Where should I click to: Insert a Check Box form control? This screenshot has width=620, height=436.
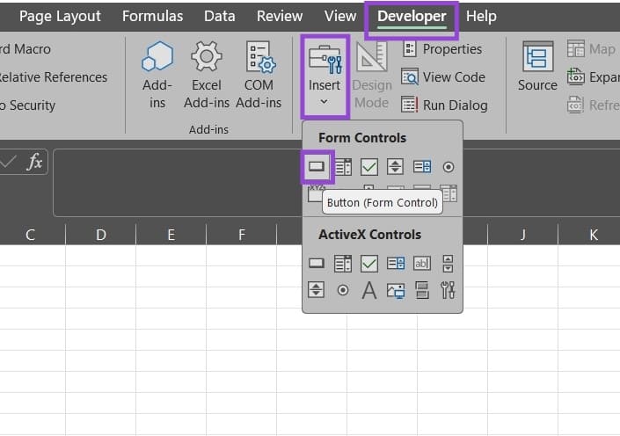[368, 167]
